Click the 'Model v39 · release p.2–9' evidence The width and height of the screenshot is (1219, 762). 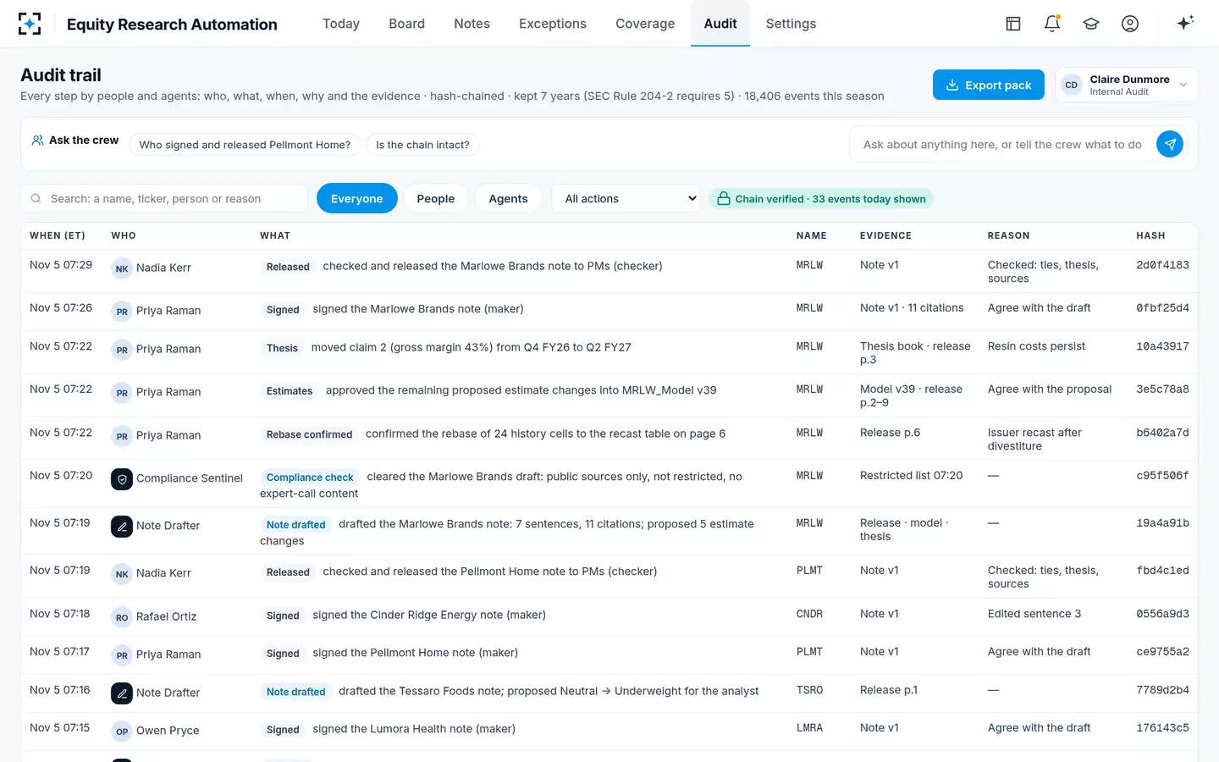911,395
